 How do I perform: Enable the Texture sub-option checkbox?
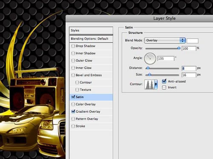(x=77, y=90)
